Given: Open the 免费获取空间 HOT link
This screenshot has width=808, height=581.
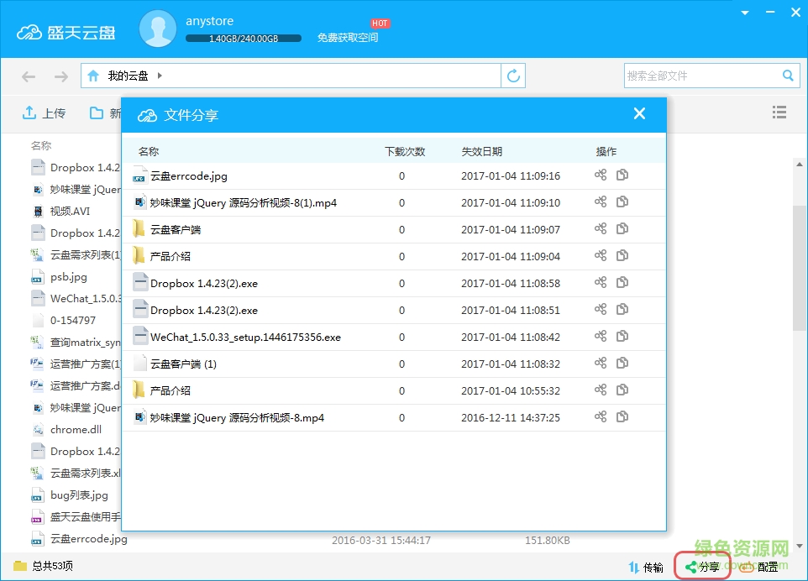Looking at the screenshot, I should [x=349, y=38].
